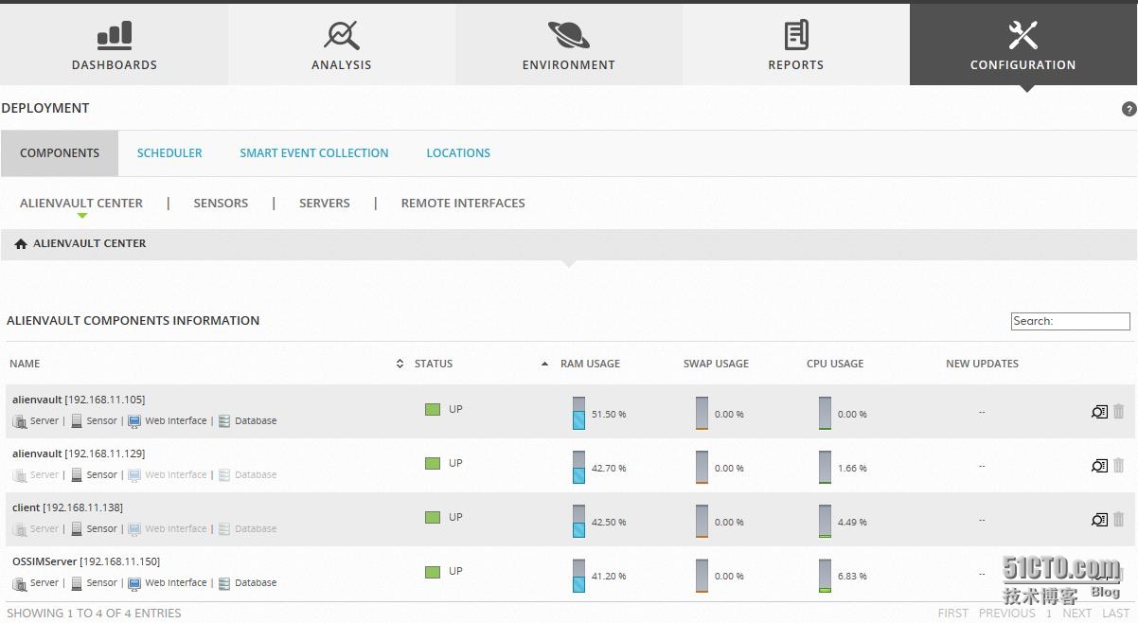Click Sensor icon for 192.168.11.129
The image size is (1138, 623).
[77, 475]
